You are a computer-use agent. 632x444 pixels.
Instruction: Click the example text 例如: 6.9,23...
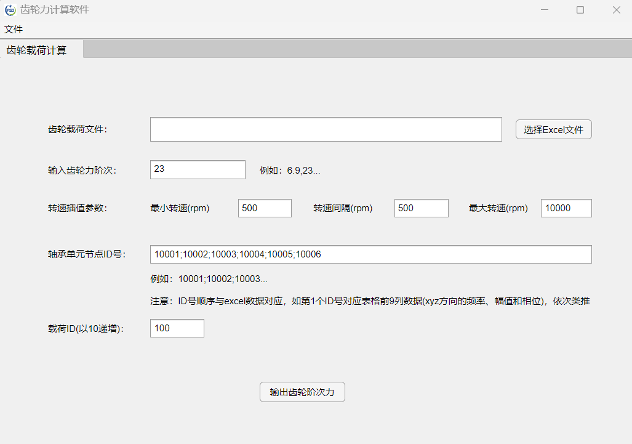pyautogui.click(x=290, y=171)
